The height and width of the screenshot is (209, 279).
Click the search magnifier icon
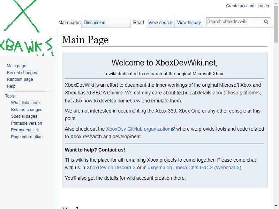click(266, 22)
